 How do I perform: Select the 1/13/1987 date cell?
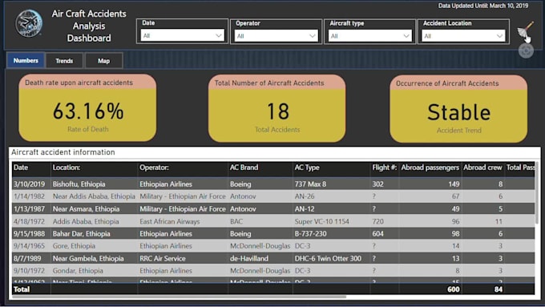coord(29,208)
